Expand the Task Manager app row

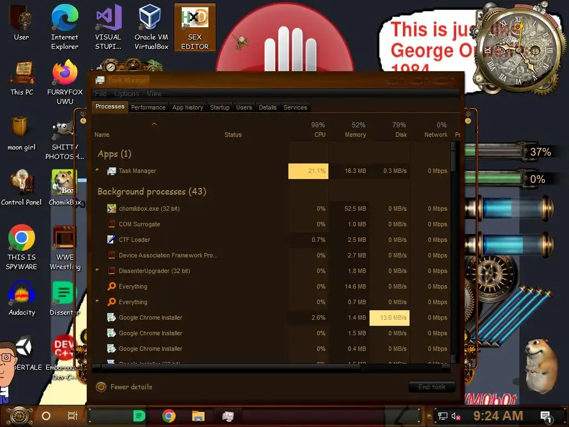97,170
